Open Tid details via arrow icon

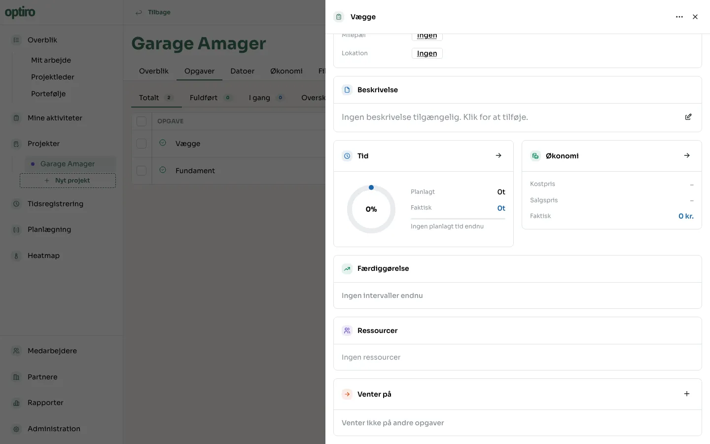(498, 155)
